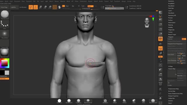Screen dimensions: 187x105
Task: Click the sculptris half-sphere icon
Action: click(59, 7)
